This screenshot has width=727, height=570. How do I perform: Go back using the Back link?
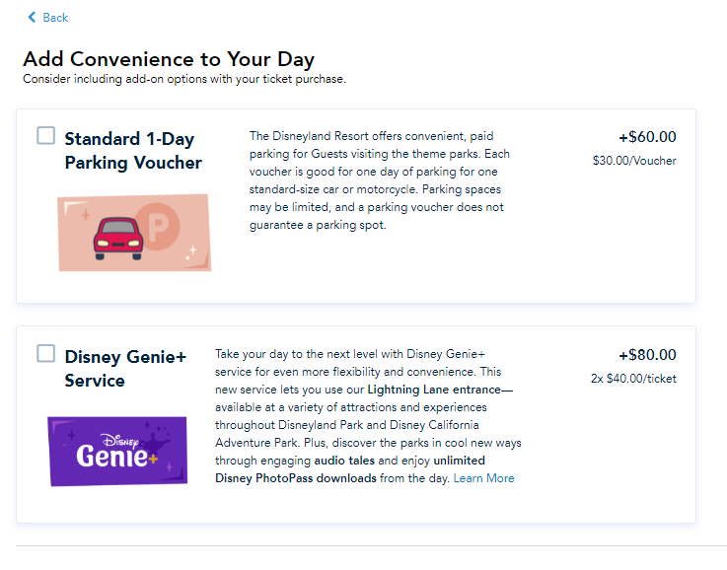pyautogui.click(x=47, y=18)
